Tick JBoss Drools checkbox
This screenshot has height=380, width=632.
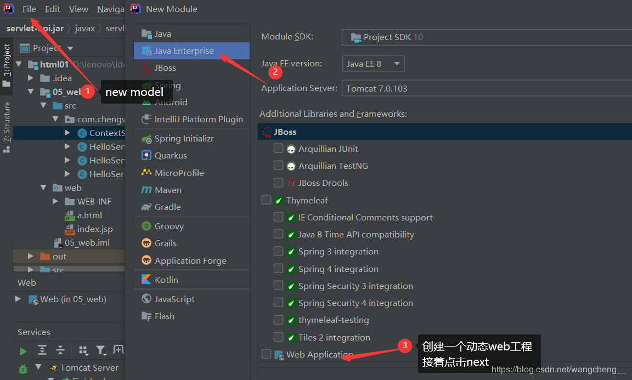pos(278,183)
